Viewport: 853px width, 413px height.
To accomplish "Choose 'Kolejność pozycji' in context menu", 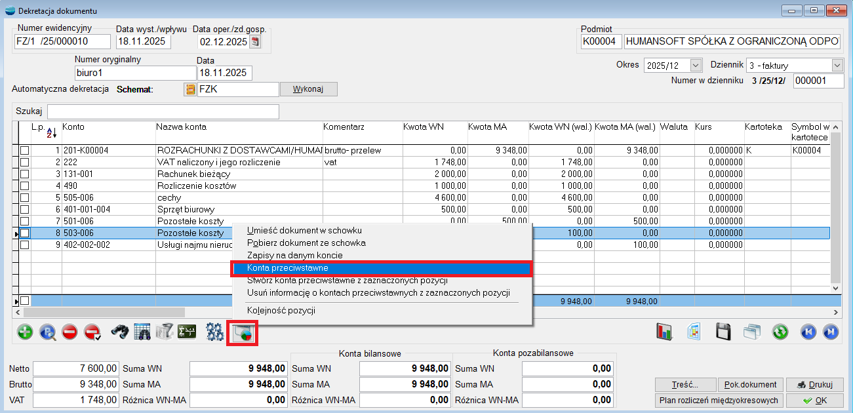I will coord(281,310).
